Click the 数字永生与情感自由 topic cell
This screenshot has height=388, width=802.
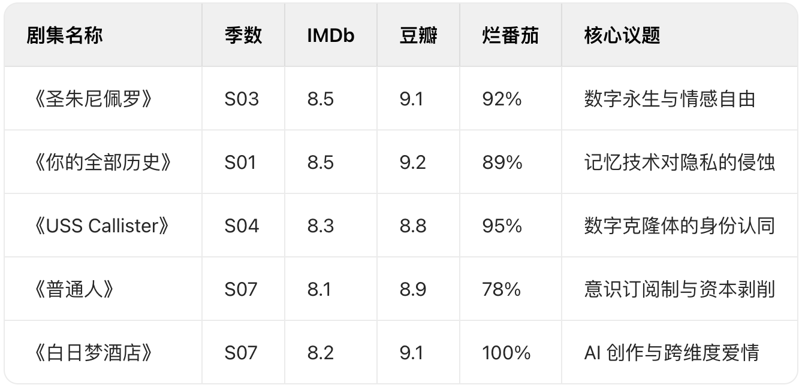(670, 99)
